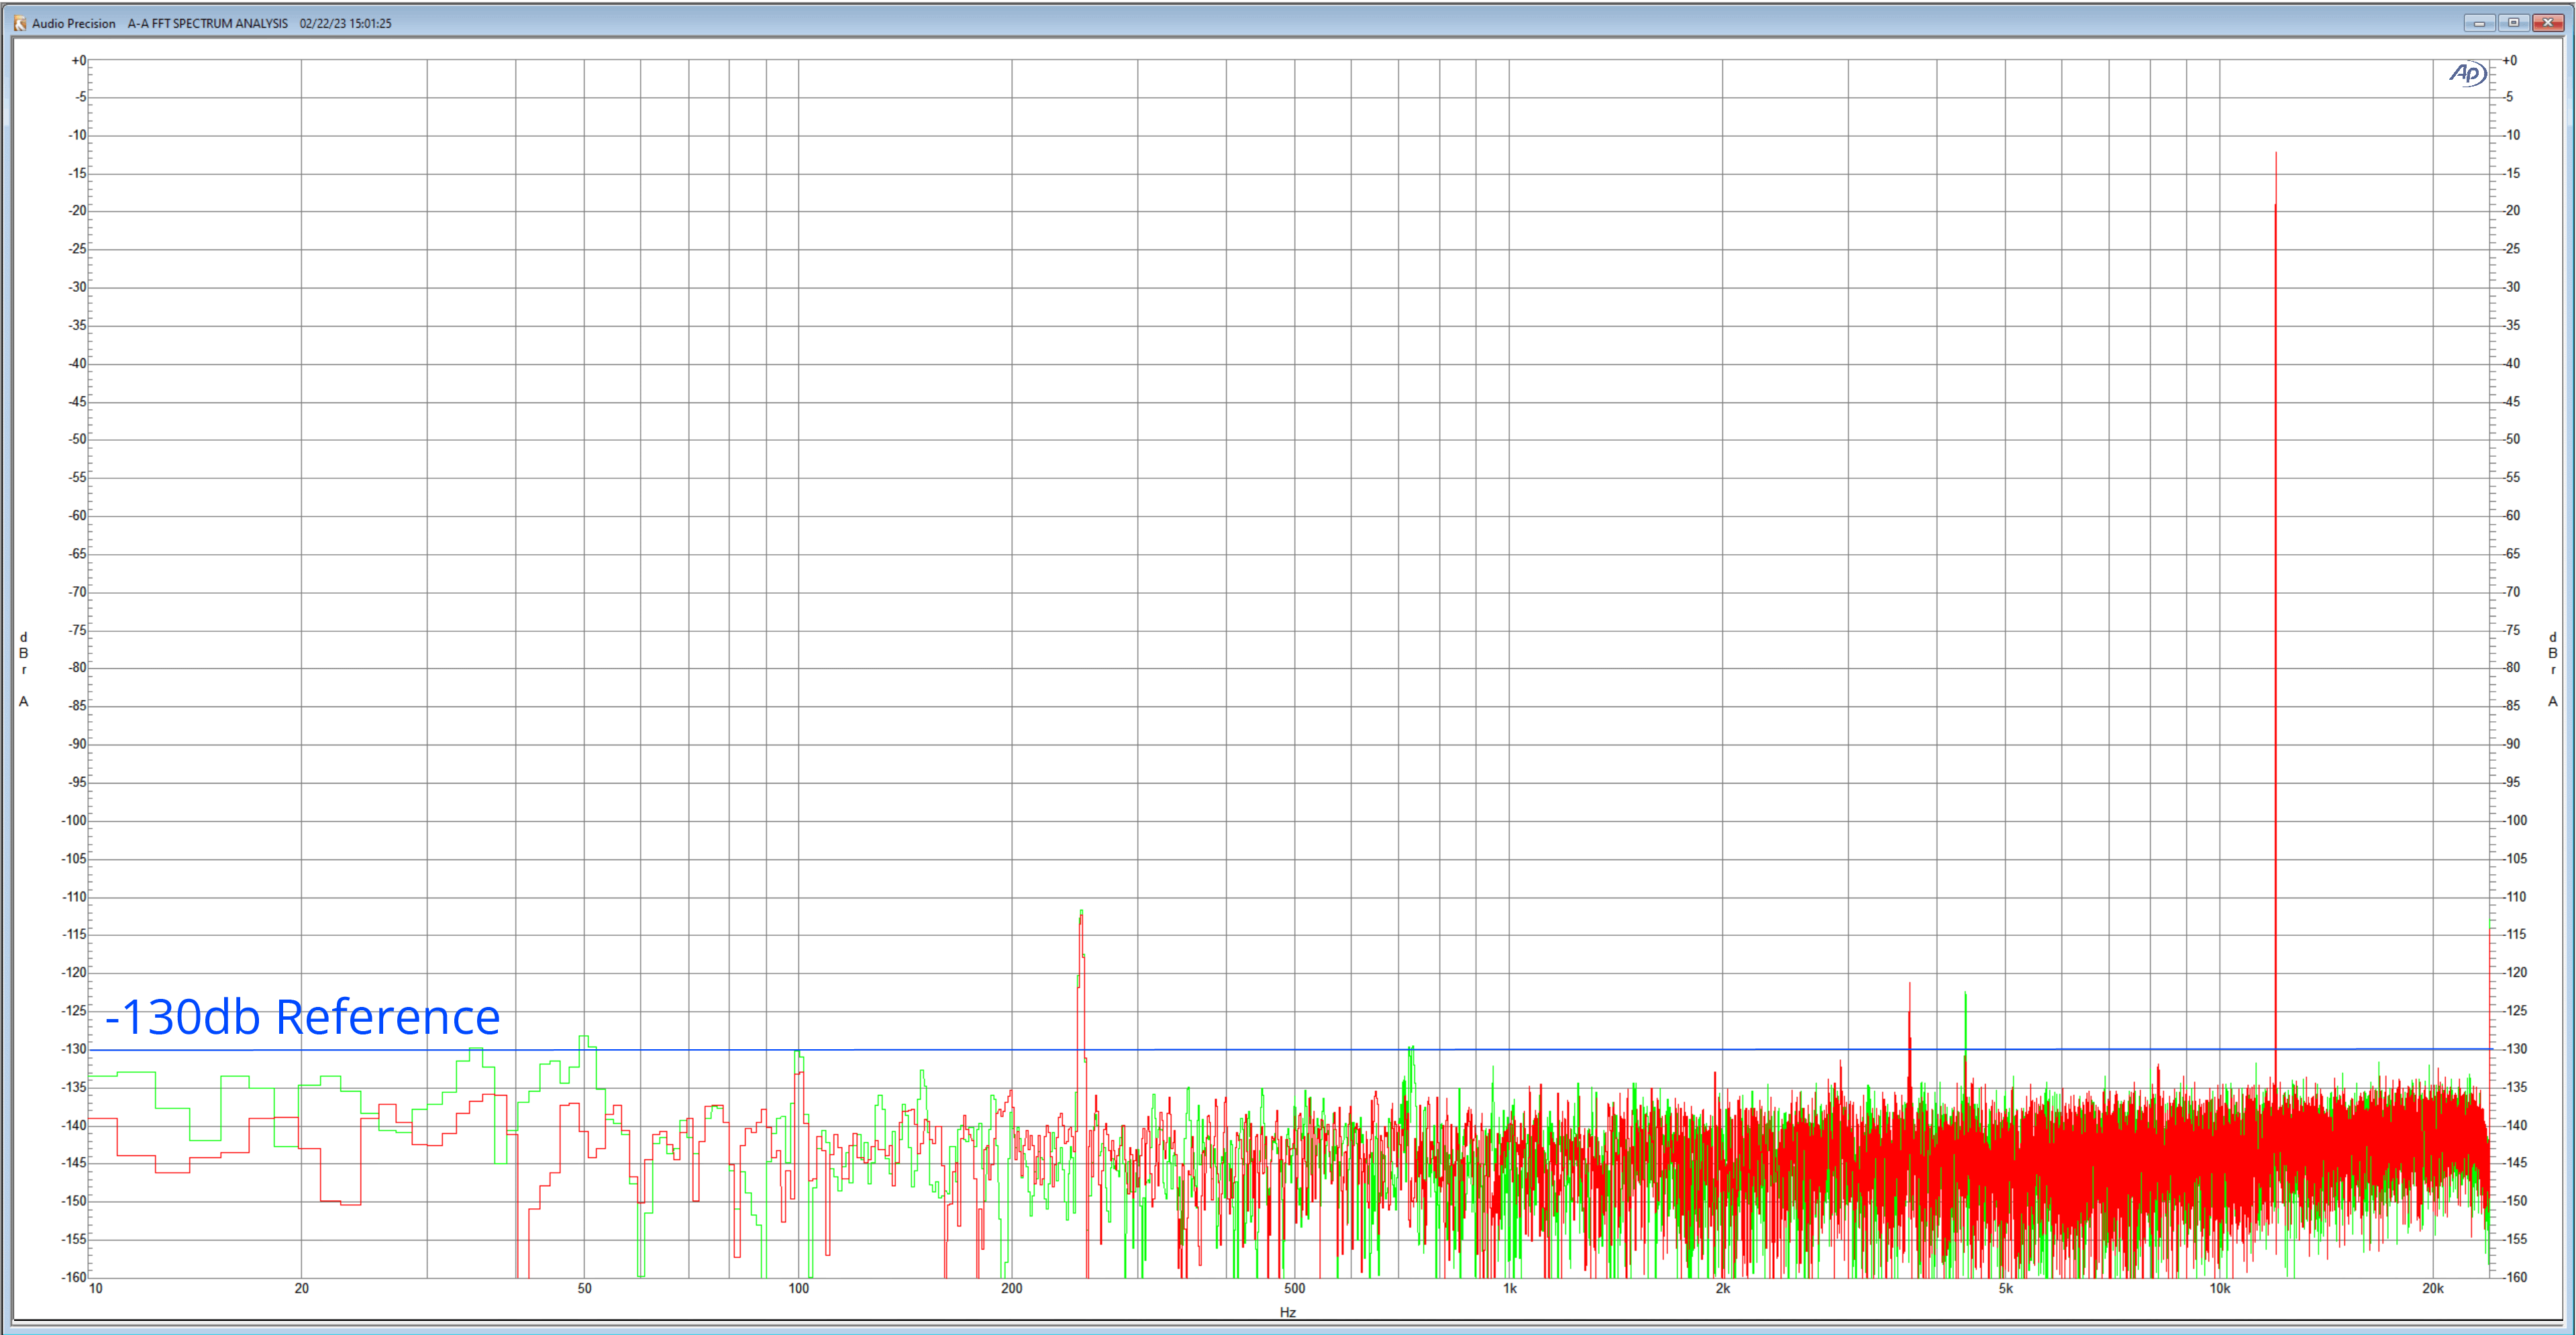Minimize the FFT Spectrum Analysis window

[2479, 23]
